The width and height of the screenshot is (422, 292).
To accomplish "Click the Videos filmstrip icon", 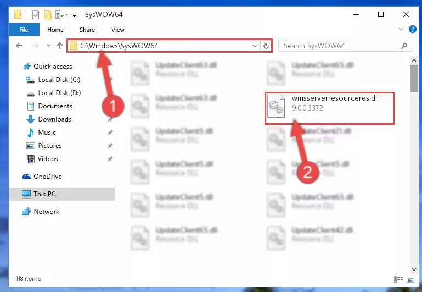I will tap(31, 159).
